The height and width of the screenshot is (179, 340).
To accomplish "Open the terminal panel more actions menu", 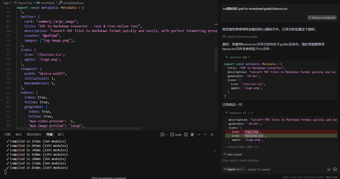I will pos(199,135).
